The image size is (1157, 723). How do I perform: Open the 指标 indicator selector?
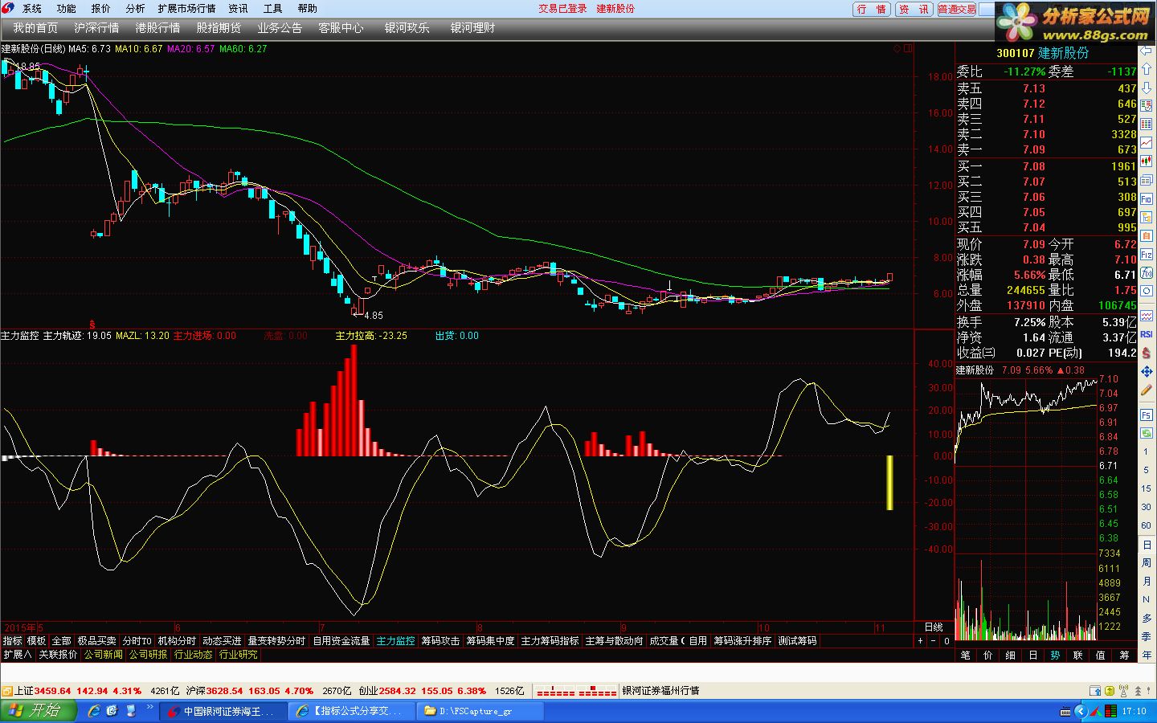[12, 641]
